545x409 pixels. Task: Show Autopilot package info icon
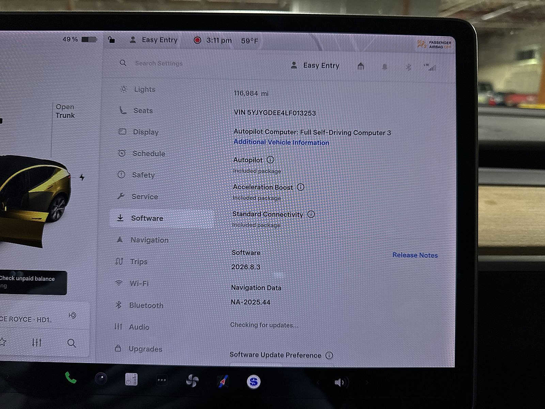(x=270, y=160)
